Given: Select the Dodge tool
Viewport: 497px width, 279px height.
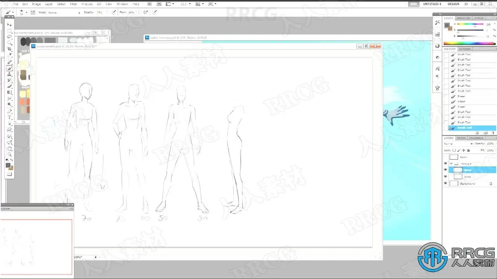Looking at the screenshot, I should pos(10,104).
